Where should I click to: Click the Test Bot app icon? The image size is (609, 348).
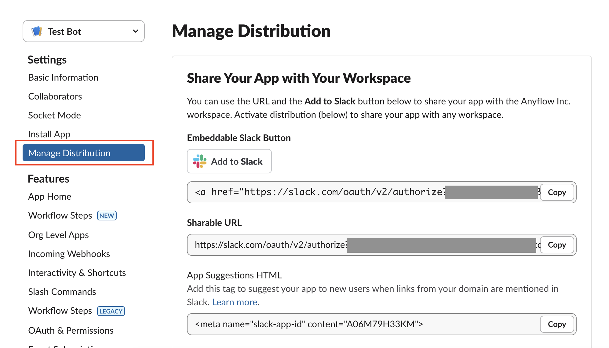point(37,31)
